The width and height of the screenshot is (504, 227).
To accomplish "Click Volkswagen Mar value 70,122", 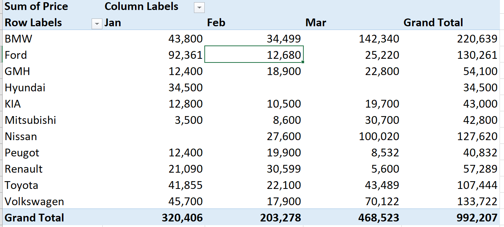I will 382,201.
